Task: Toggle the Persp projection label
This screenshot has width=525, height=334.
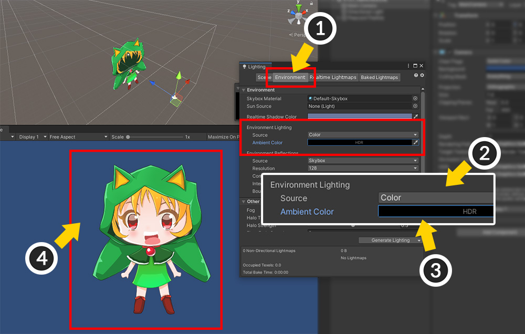Action: (x=298, y=35)
